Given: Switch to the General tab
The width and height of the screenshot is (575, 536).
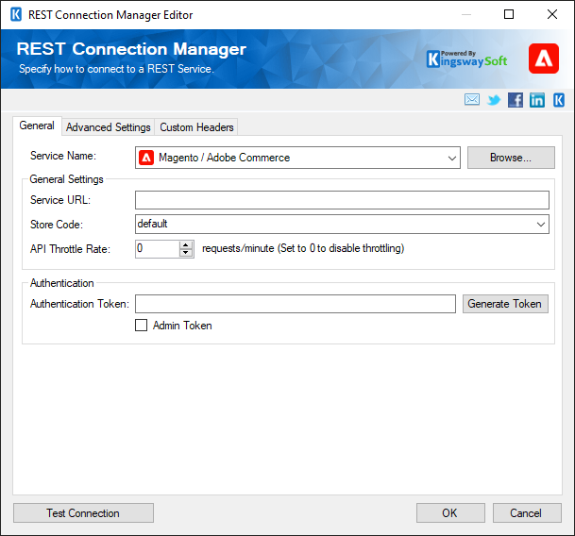Looking at the screenshot, I should 37,126.
